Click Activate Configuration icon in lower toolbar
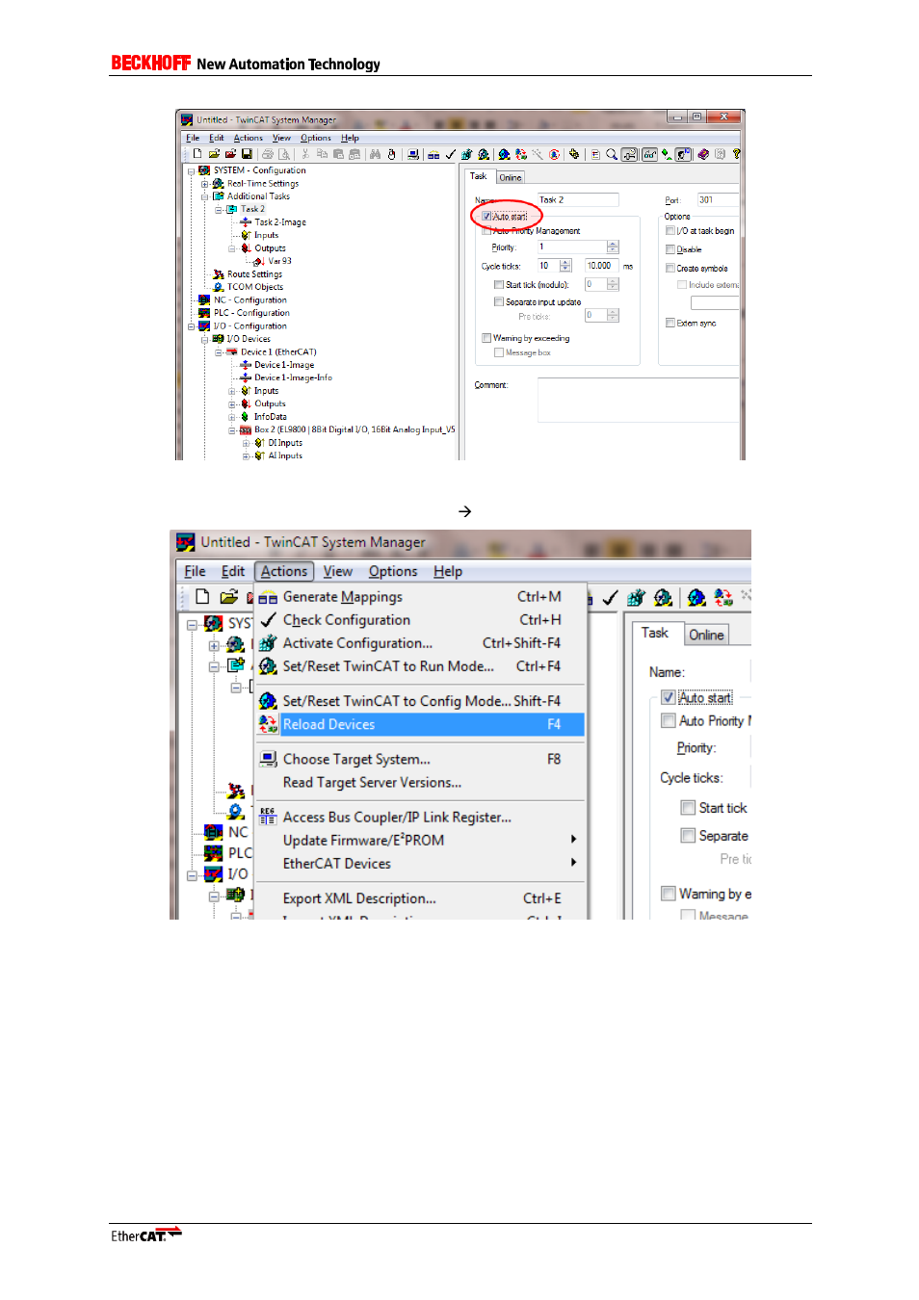919x1300 pixels. [636, 598]
